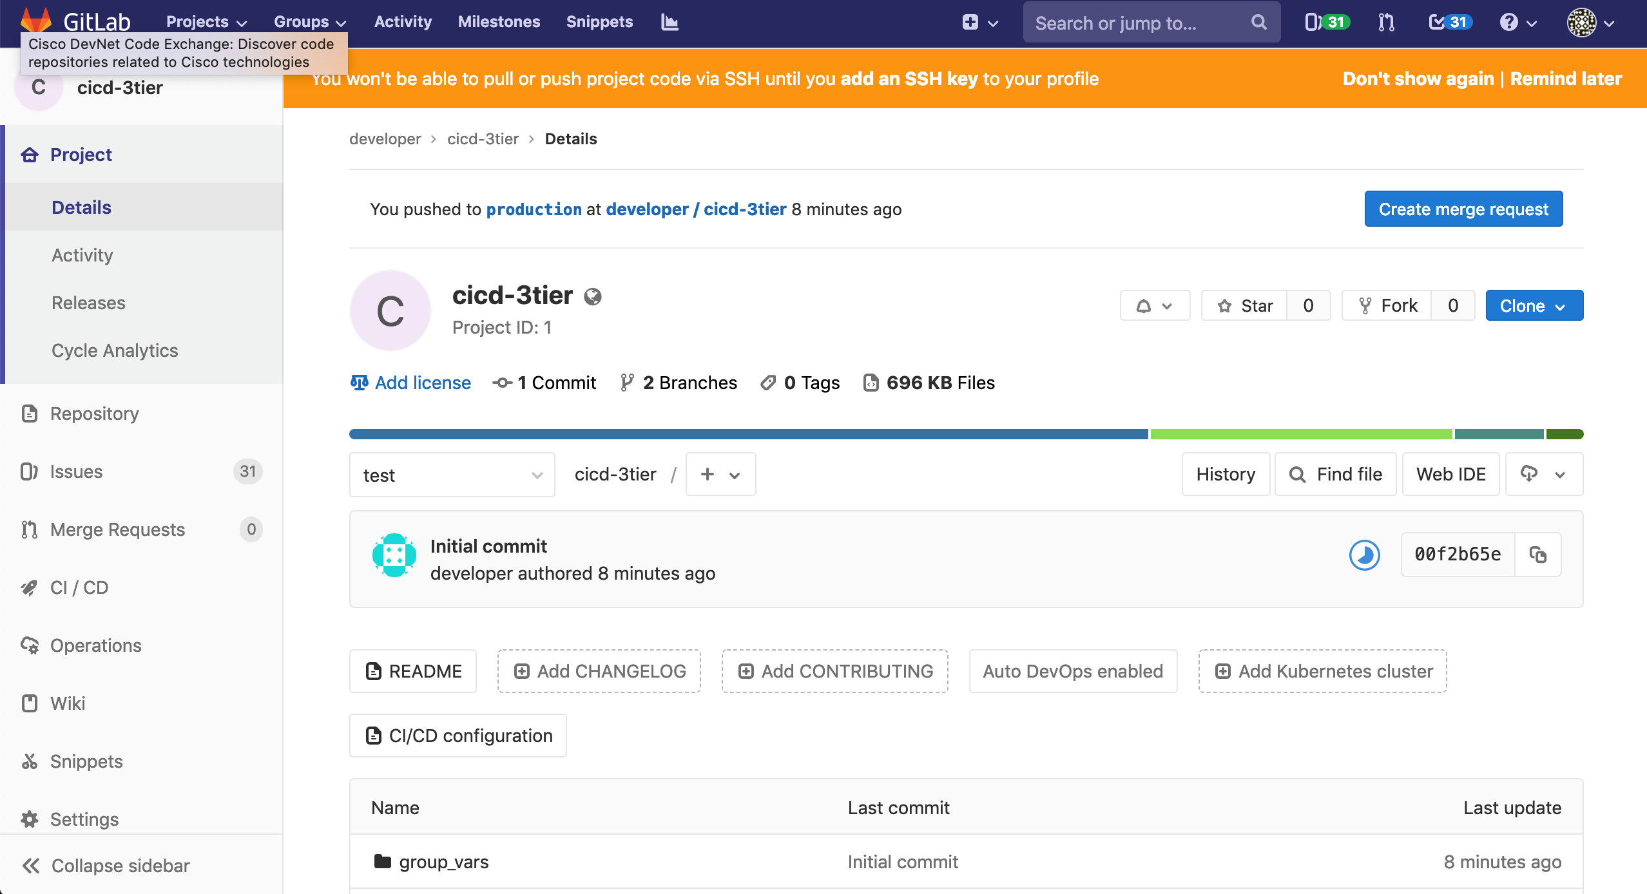Star the cicd-3tier project
The image size is (1647, 894).
pyautogui.click(x=1245, y=305)
